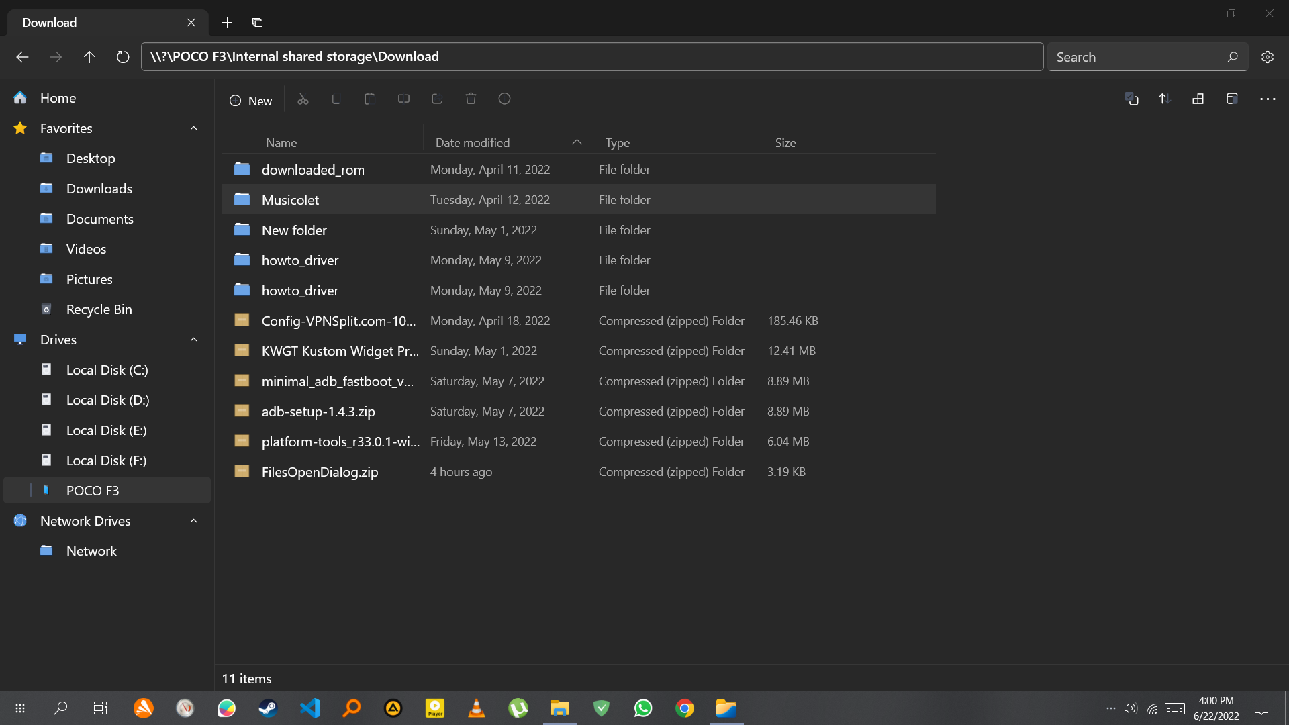The width and height of the screenshot is (1289, 725).
Task: Open the Sort arrows menu
Action: coord(1165,99)
